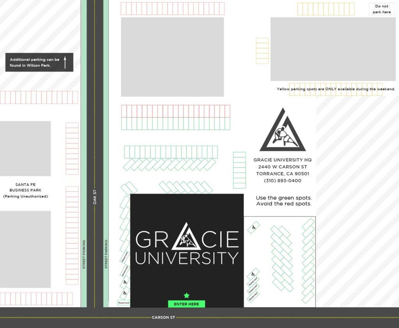
Task: Click the green ENTER HERE button
Action: coord(186,304)
